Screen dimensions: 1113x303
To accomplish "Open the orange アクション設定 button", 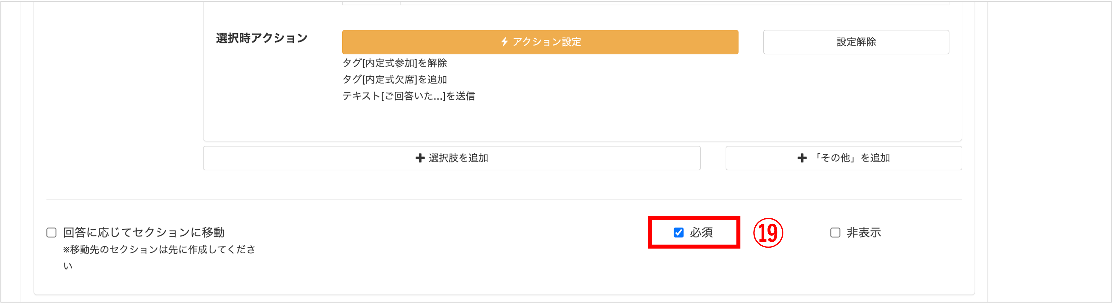I will point(540,42).
